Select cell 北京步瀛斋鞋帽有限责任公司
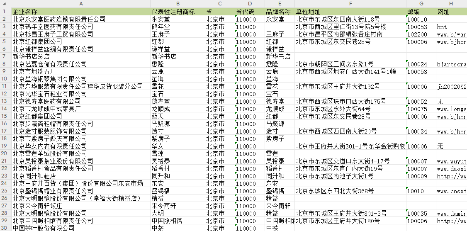This screenshot has width=467, height=231. coord(81,124)
